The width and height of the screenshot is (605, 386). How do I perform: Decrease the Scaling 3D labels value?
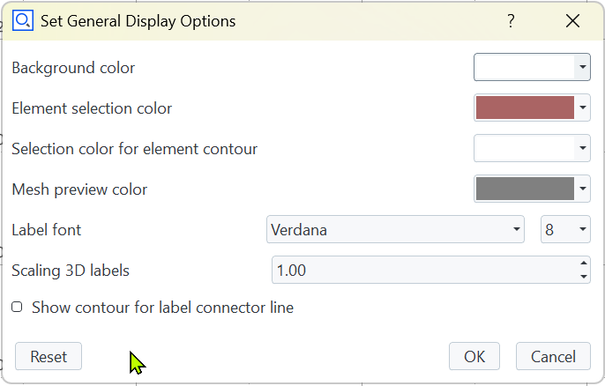[x=583, y=277]
